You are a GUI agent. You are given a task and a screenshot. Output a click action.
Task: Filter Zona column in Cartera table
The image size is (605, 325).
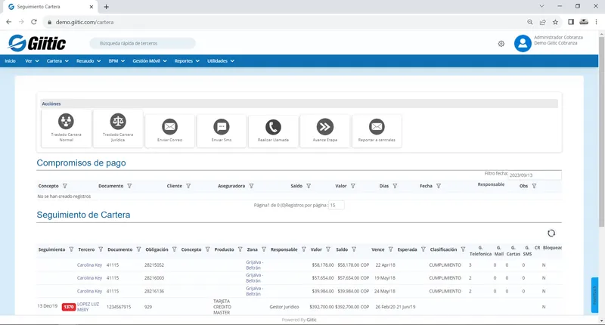pyautogui.click(x=264, y=249)
